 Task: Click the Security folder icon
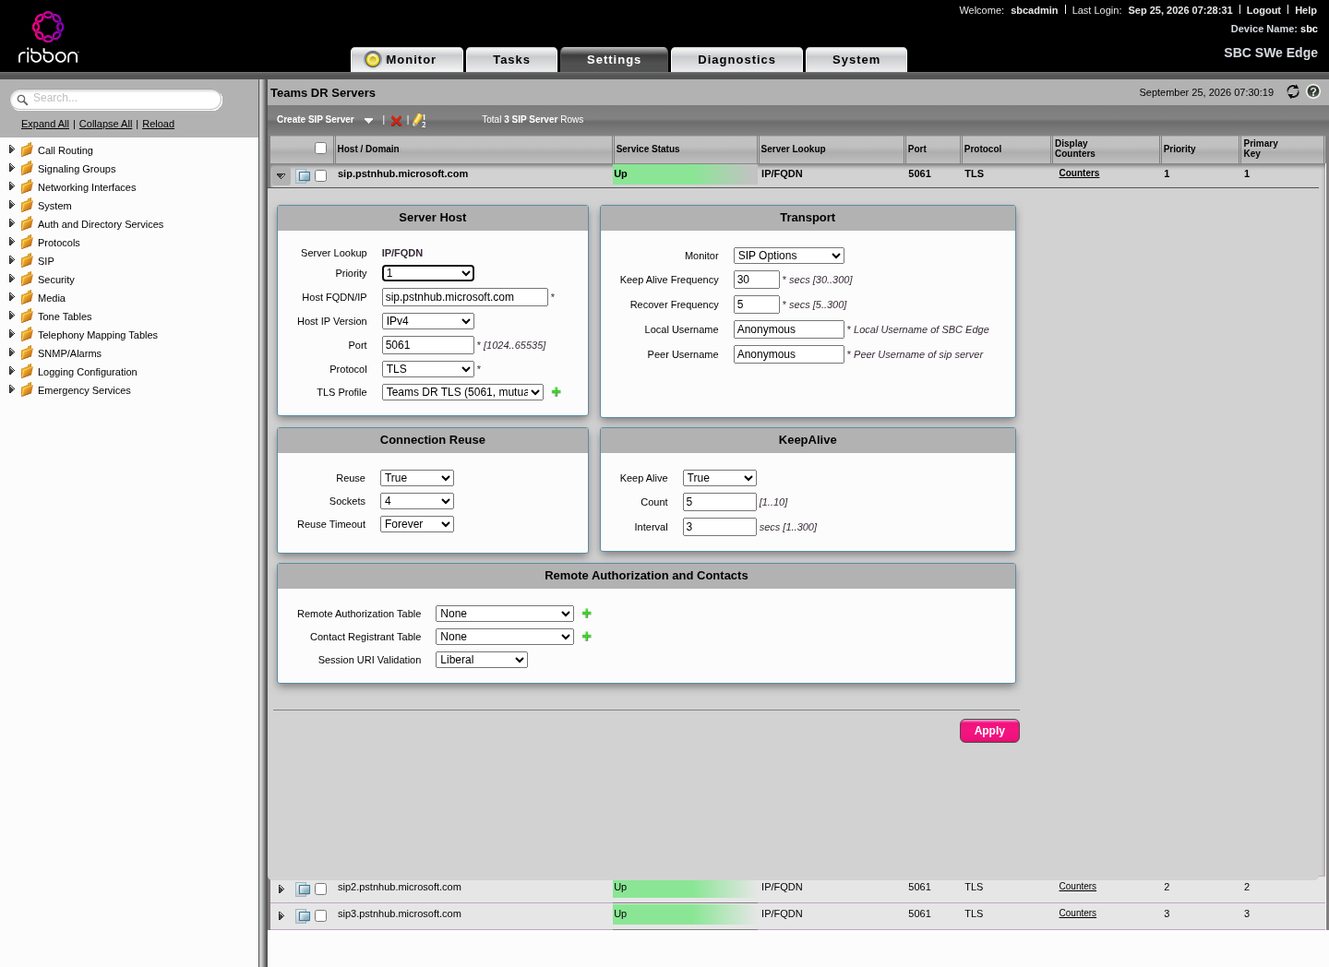click(x=27, y=279)
